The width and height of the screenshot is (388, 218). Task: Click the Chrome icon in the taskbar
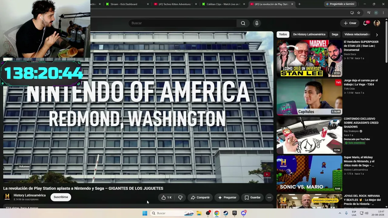(217, 213)
